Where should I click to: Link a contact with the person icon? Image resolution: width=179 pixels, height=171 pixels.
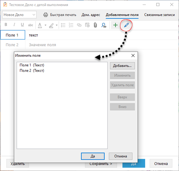[104, 25]
